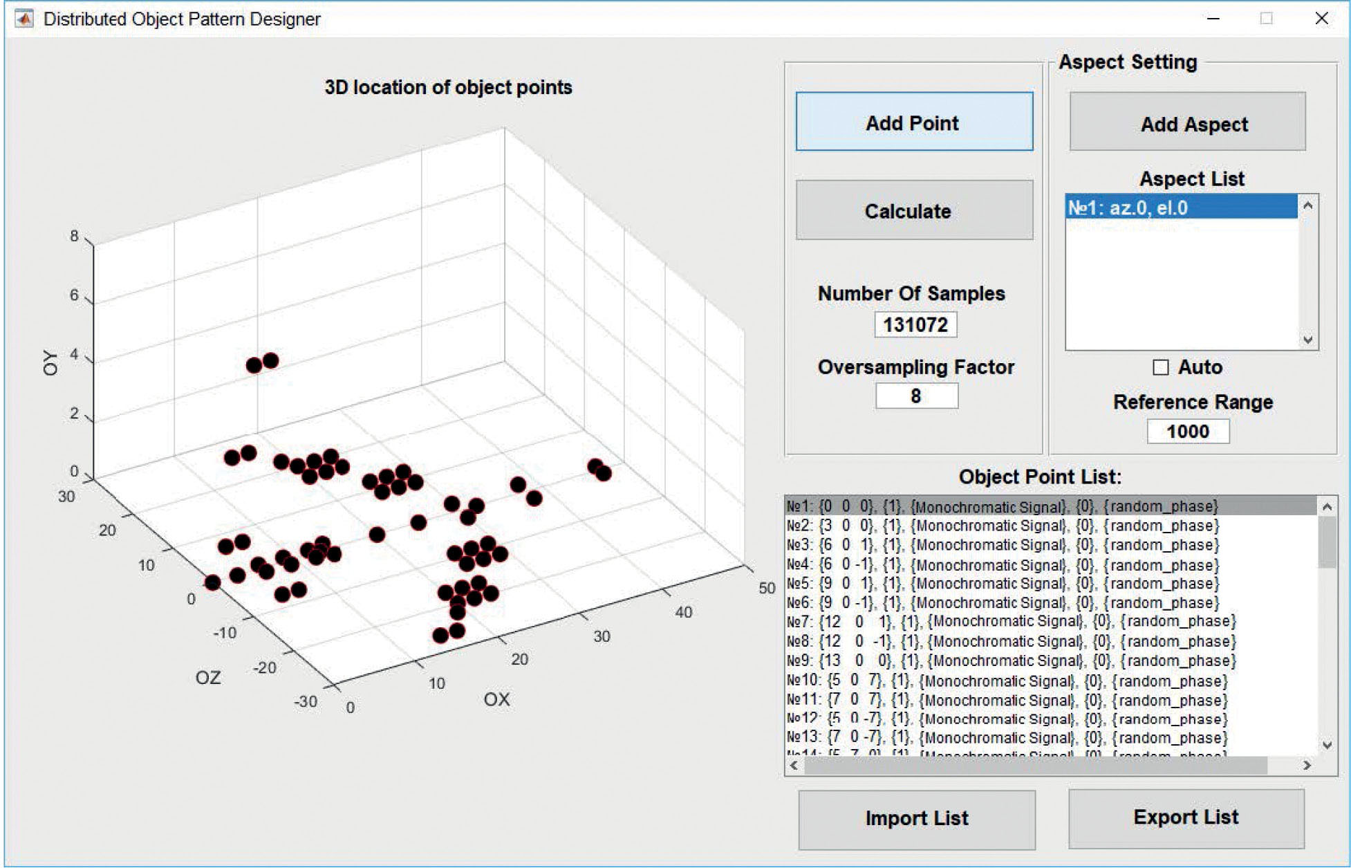The image size is (1351, 868).
Task: Enable the Auto checkbox
Action: pyautogui.click(x=1161, y=367)
